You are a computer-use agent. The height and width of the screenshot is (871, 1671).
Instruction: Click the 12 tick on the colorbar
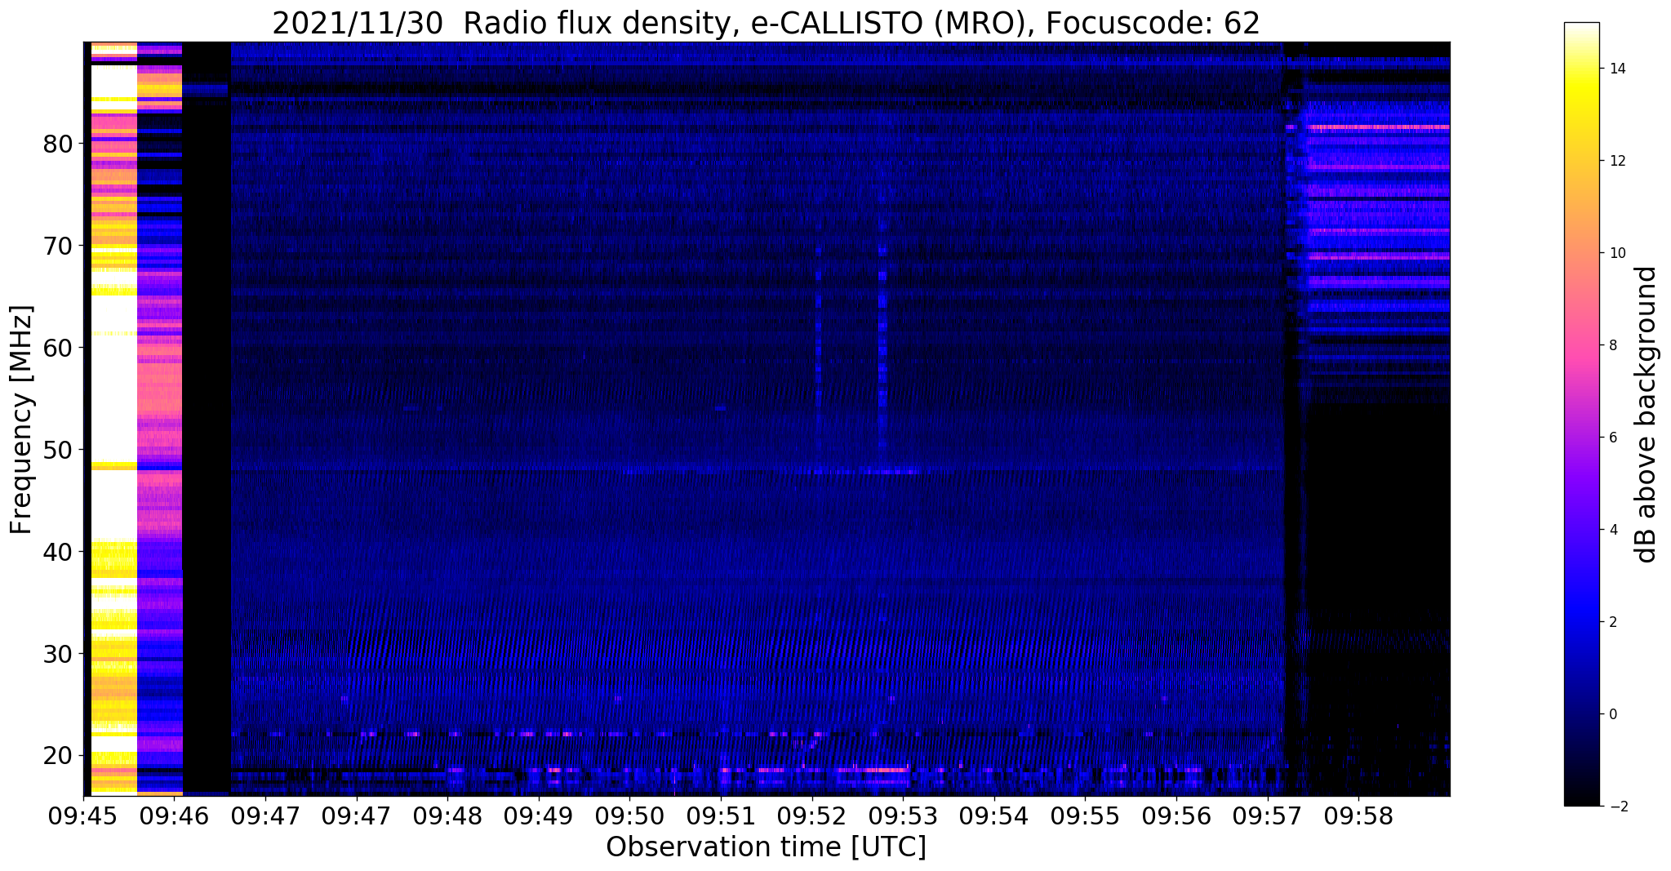[1617, 162]
